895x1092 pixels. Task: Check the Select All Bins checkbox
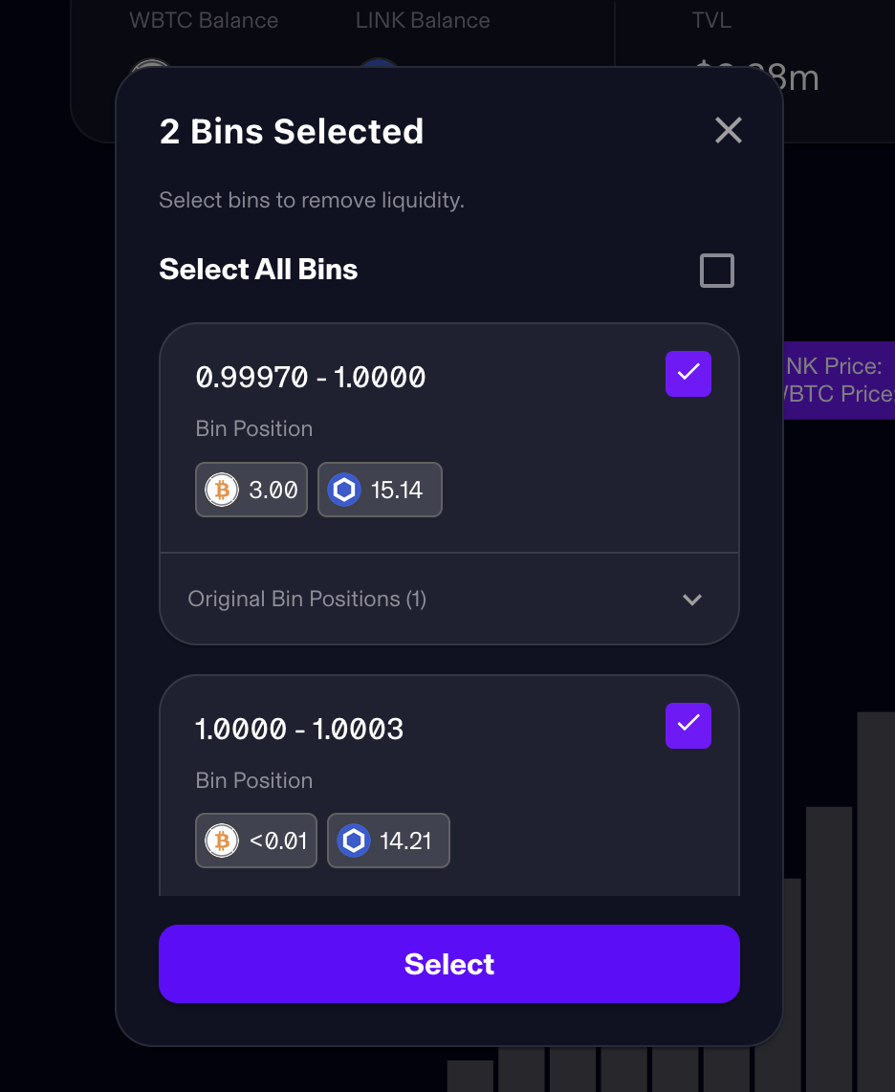pyautogui.click(x=717, y=271)
